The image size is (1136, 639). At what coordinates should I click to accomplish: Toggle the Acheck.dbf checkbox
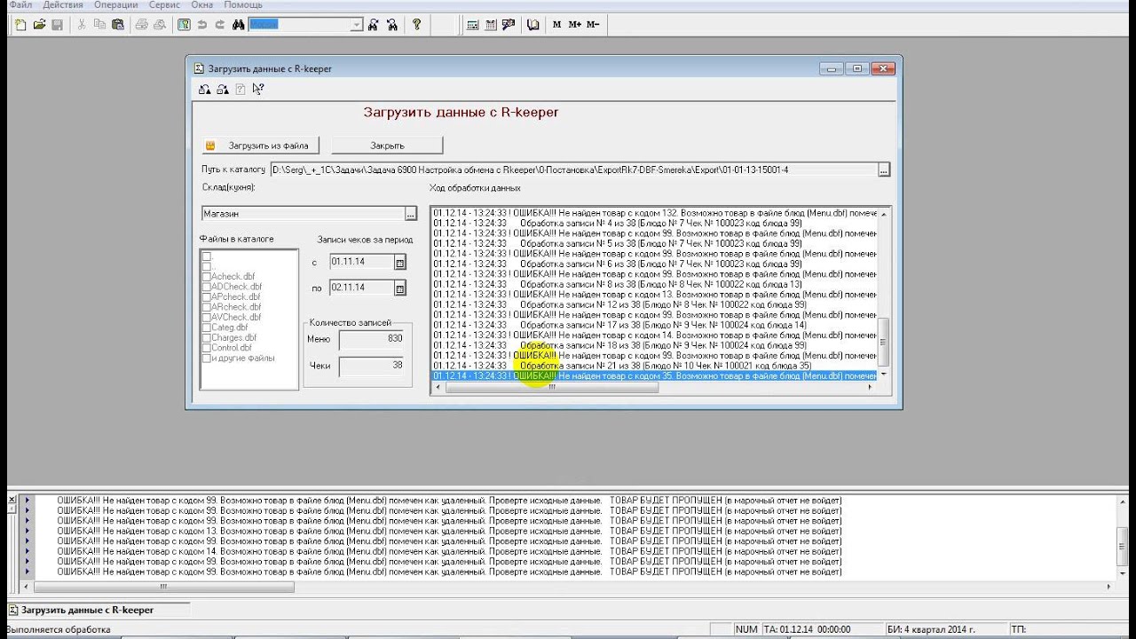point(207,277)
